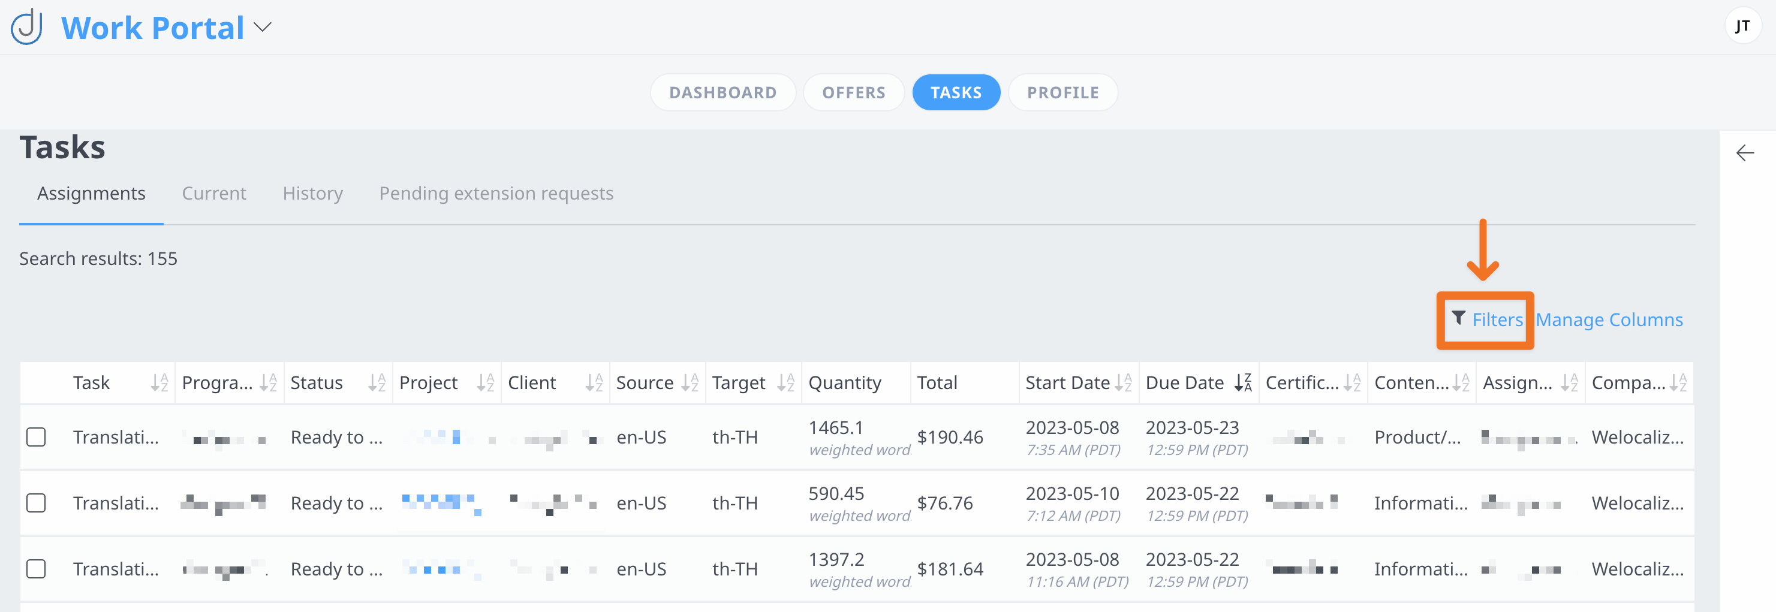The width and height of the screenshot is (1776, 612).
Task: Open the Offers page
Action: [x=853, y=92]
